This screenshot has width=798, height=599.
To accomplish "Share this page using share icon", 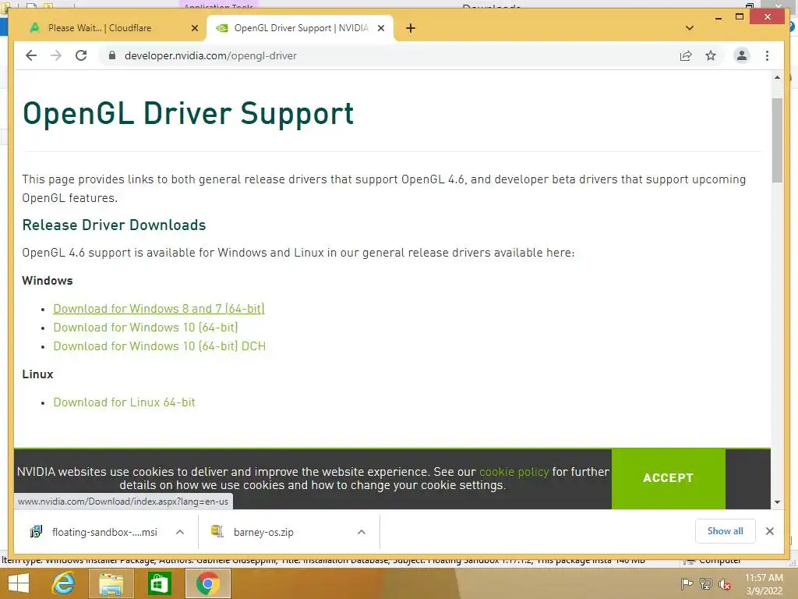I will point(686,55).
